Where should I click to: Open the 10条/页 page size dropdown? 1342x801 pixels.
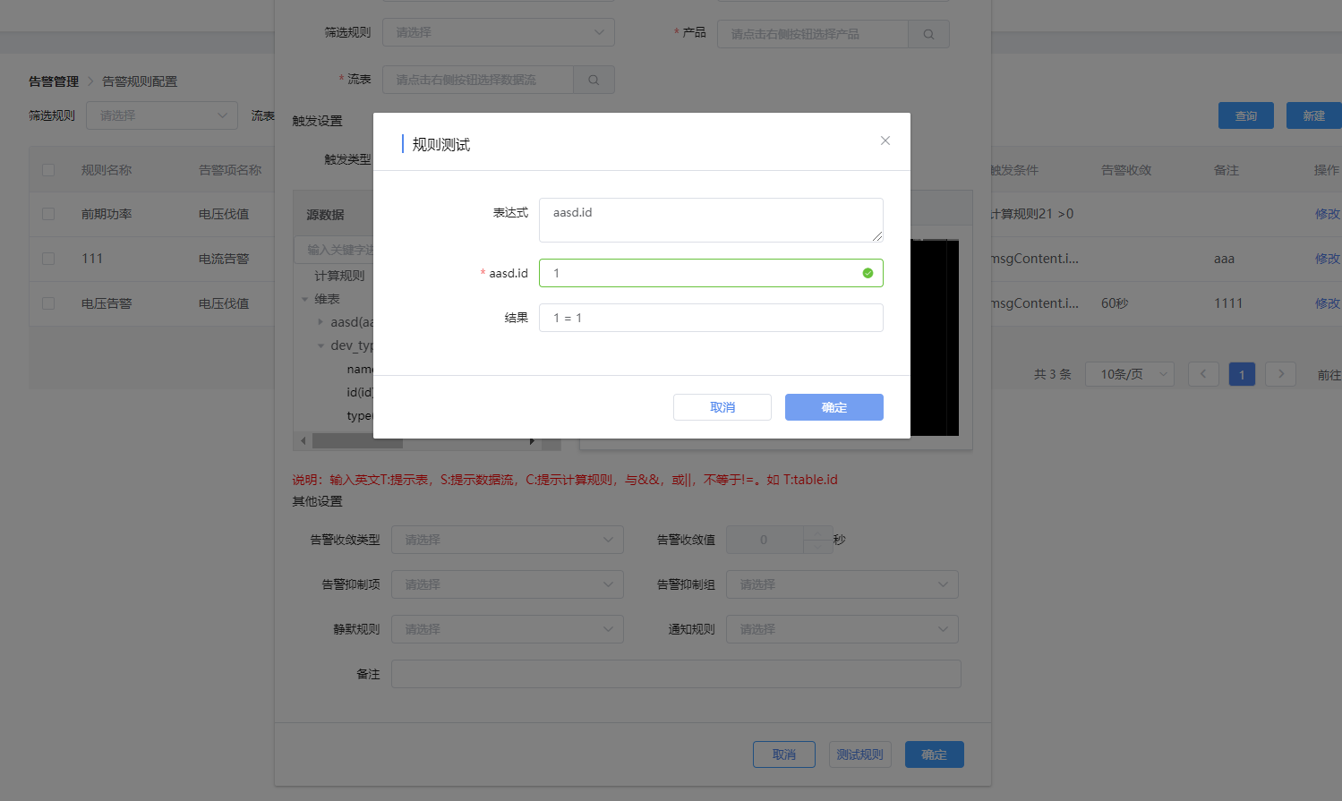pyautogui.click(x=1130, y=374)
